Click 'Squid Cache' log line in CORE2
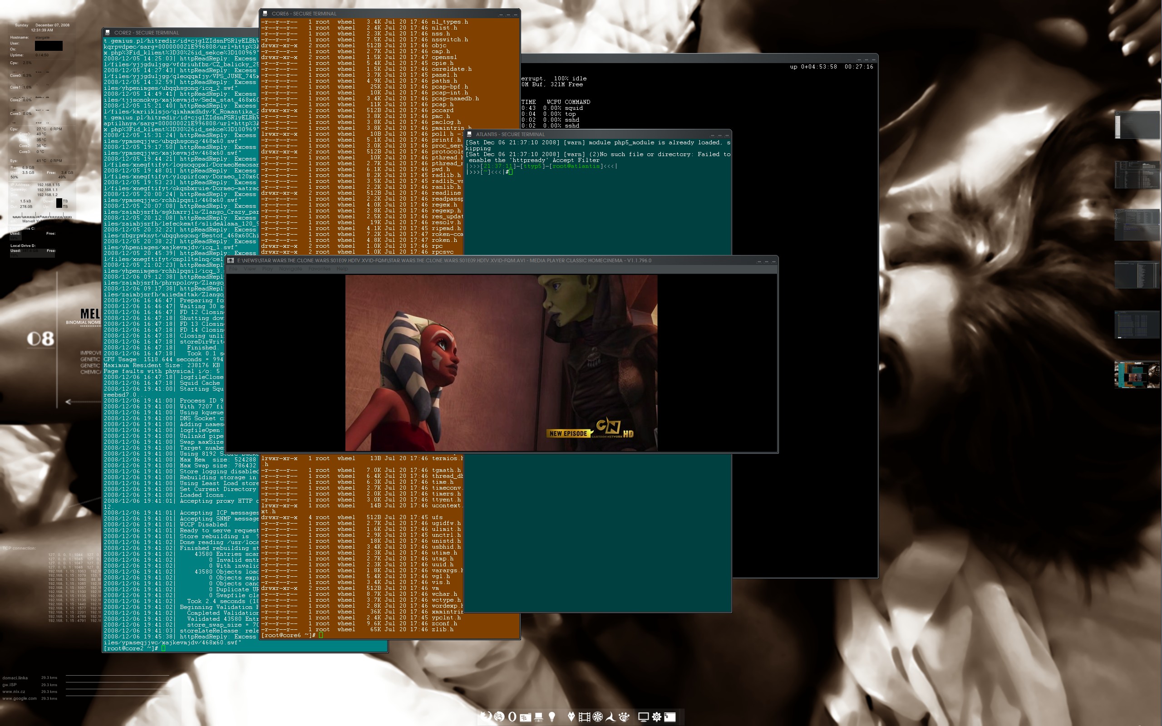This screenshot has height=726, width=1162. (x=163, y=383)
